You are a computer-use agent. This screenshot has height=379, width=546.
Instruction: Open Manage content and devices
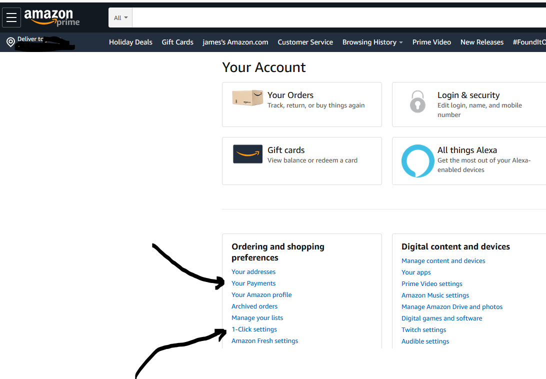(443, 260)
